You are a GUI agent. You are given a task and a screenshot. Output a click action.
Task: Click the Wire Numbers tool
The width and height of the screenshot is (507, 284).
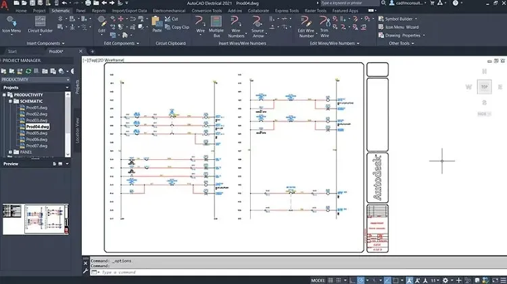[x=236, y=26]
